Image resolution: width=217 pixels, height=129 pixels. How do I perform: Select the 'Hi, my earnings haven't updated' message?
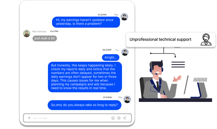coord(86,22)
